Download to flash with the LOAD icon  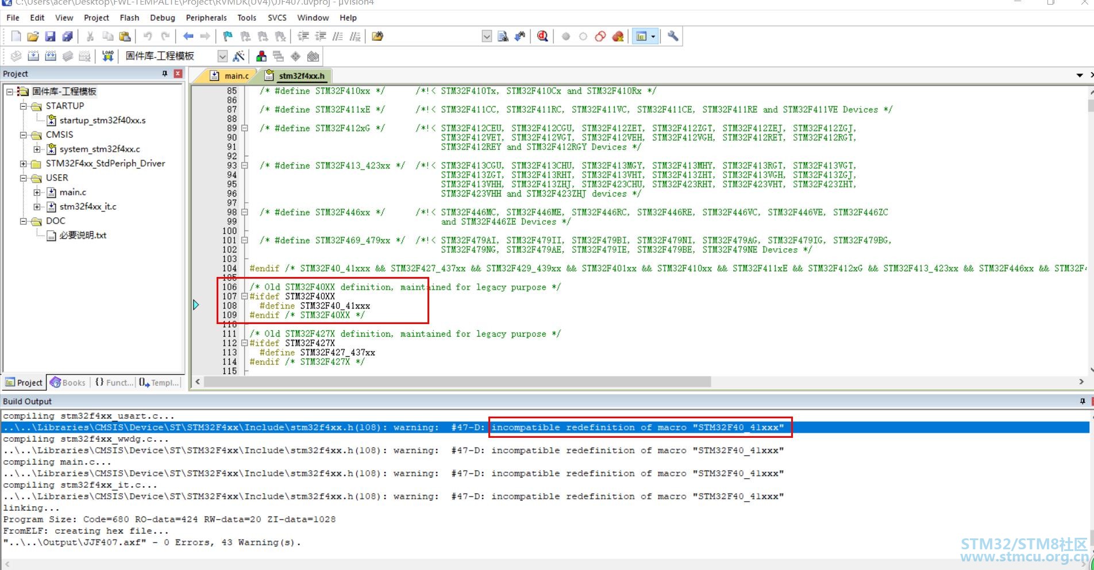tap(107, 56)
